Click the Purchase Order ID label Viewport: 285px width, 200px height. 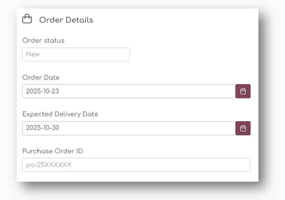52,151
